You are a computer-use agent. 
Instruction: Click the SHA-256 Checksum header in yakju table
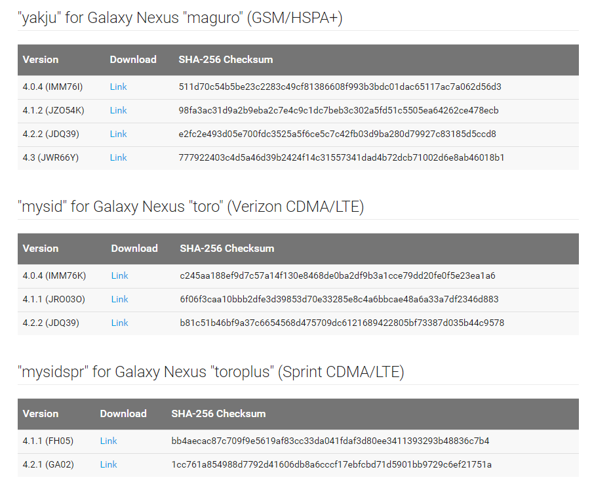pos(226,60)
